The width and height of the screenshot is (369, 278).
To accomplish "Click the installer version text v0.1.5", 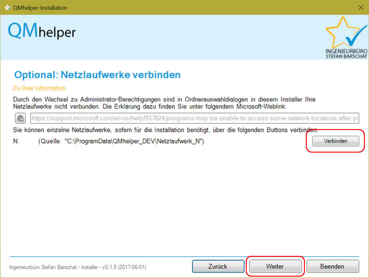I will [x=77, y=267].
